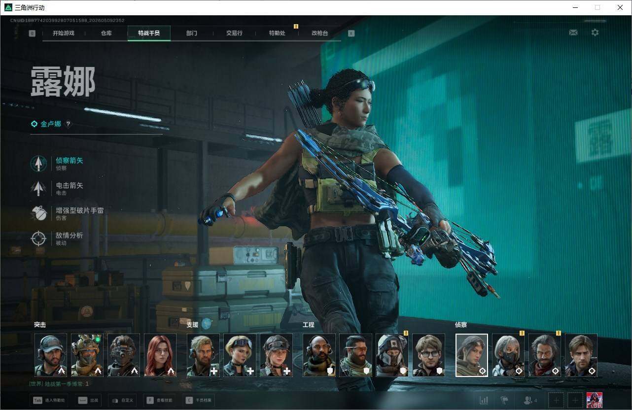The width and height of the screenshot is (632, 410).
Task: Select the last 侦察 operator with brown hair
Action: click(x=581, y=355)
